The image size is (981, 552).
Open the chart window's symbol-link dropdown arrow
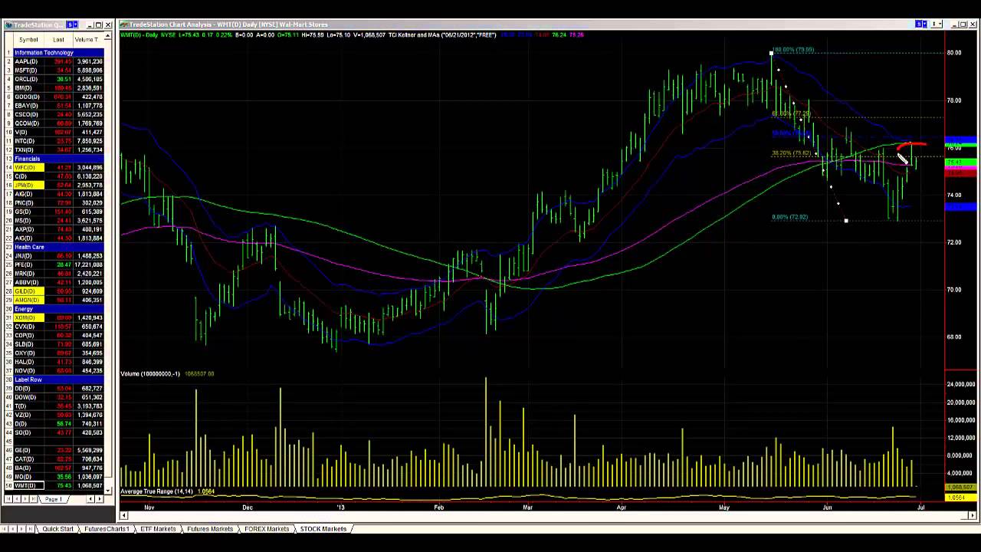coord(925,24)
